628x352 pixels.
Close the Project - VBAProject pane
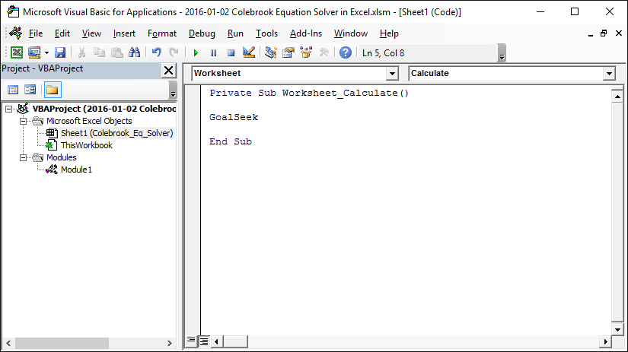[169, 71]
